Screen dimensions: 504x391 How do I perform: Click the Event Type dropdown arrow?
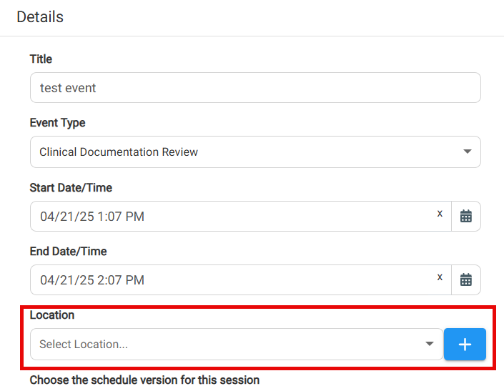tap(468, 152)
